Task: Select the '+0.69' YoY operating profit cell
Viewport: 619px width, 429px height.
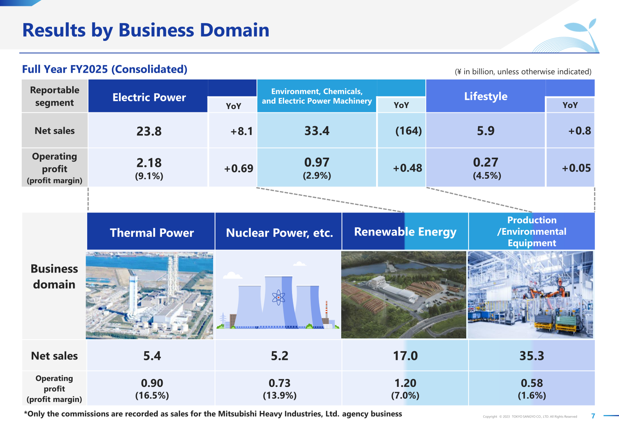Action: click(x=233, y=168)
